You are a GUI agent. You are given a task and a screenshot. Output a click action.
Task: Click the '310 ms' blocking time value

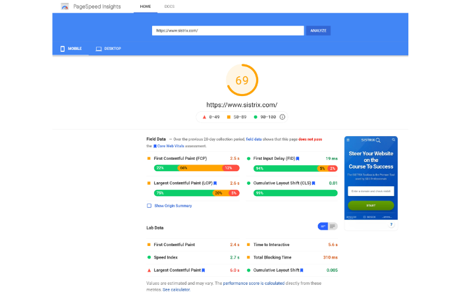(x=330, y=257)
